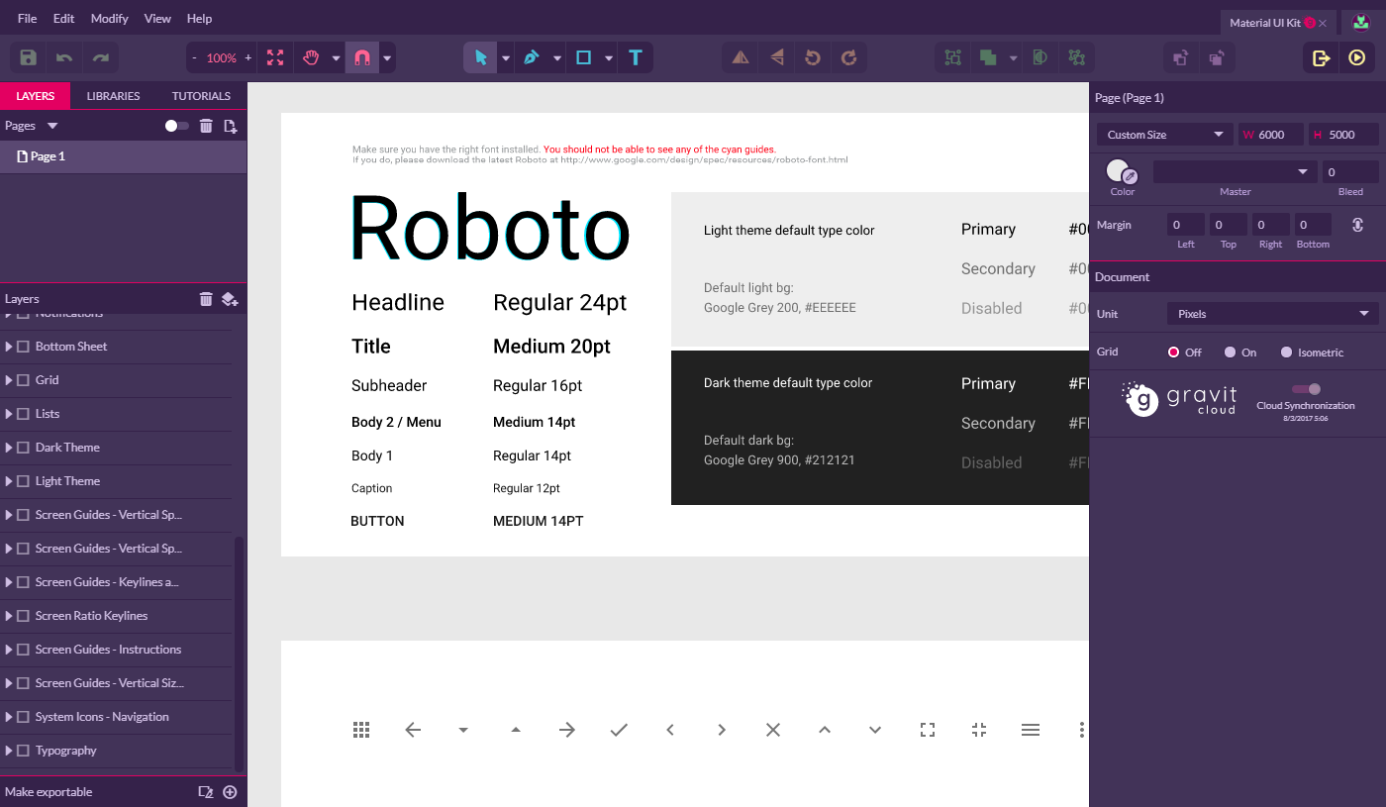The width and height of the screenshot is (1386, 807).
Task: Click the Group selection icon
Action: [953, 58]
